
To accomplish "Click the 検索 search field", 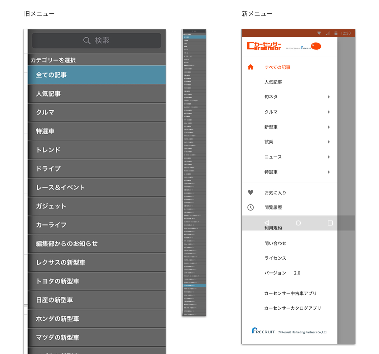I will (96, 41).
